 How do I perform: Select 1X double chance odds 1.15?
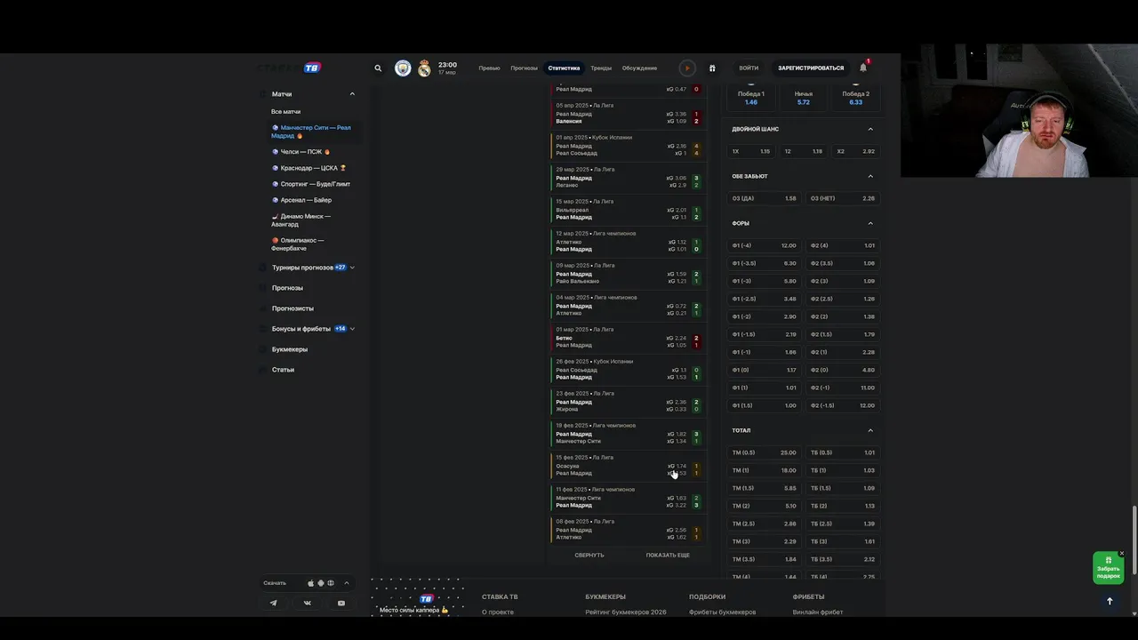[x=751, y=151]
